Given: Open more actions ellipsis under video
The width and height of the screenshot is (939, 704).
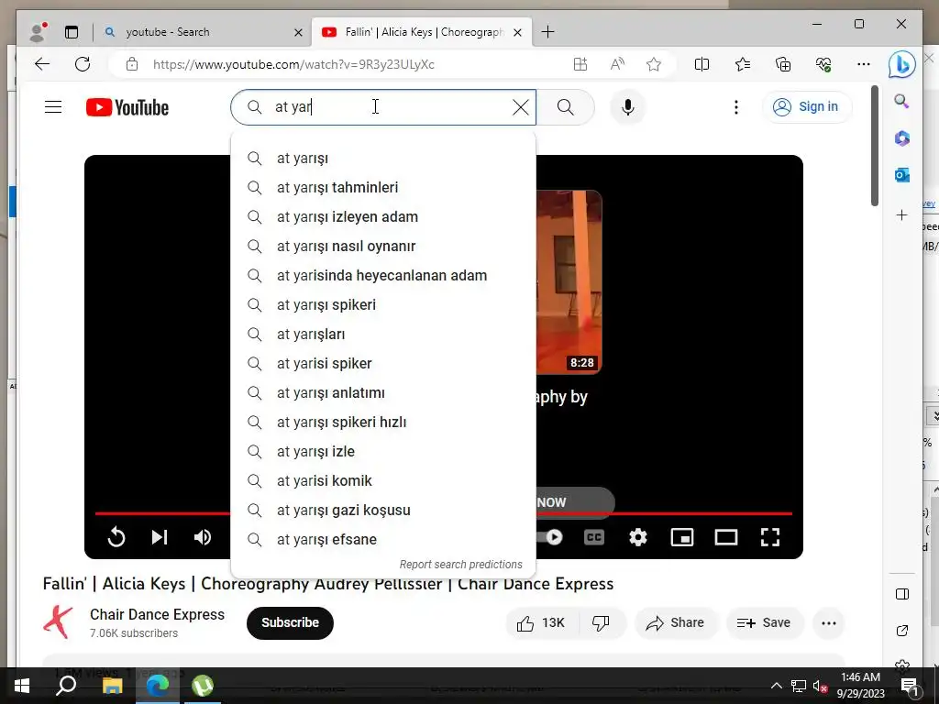Looking at the screenshot, I should click(x=829, y=623).
